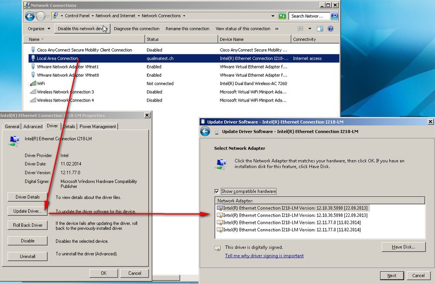Click View status of this connection
Screen dimensions: 435x284
(243, 29)
